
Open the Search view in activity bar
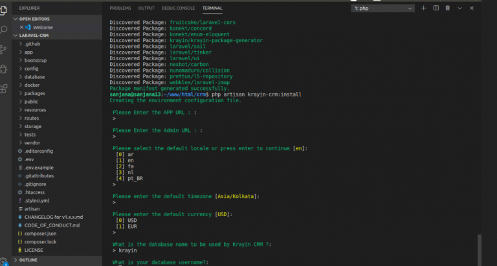pos(5,30)
